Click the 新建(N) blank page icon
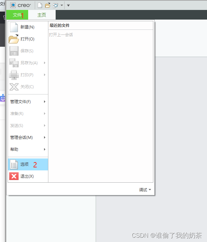This screenshot has height=242, width=207. tap(14, 27)
